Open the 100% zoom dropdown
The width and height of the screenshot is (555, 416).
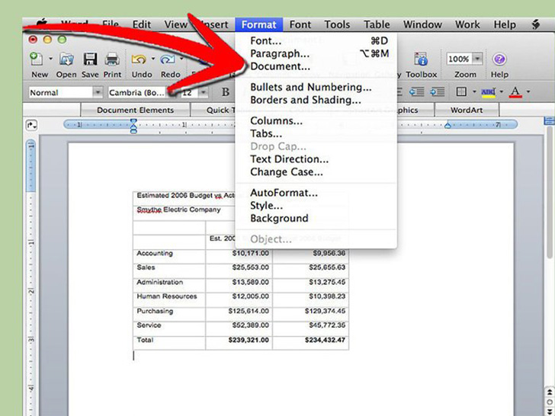tap(477, 59)
